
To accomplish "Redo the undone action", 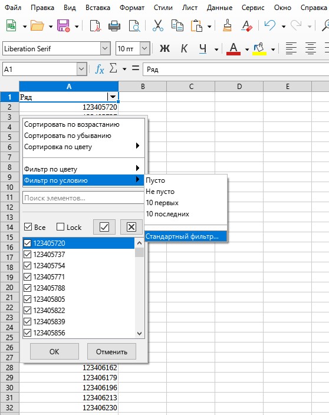I will click(296, 26).
